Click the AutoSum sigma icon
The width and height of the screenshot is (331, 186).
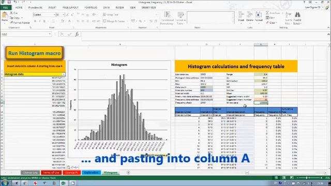pos(267,13)
